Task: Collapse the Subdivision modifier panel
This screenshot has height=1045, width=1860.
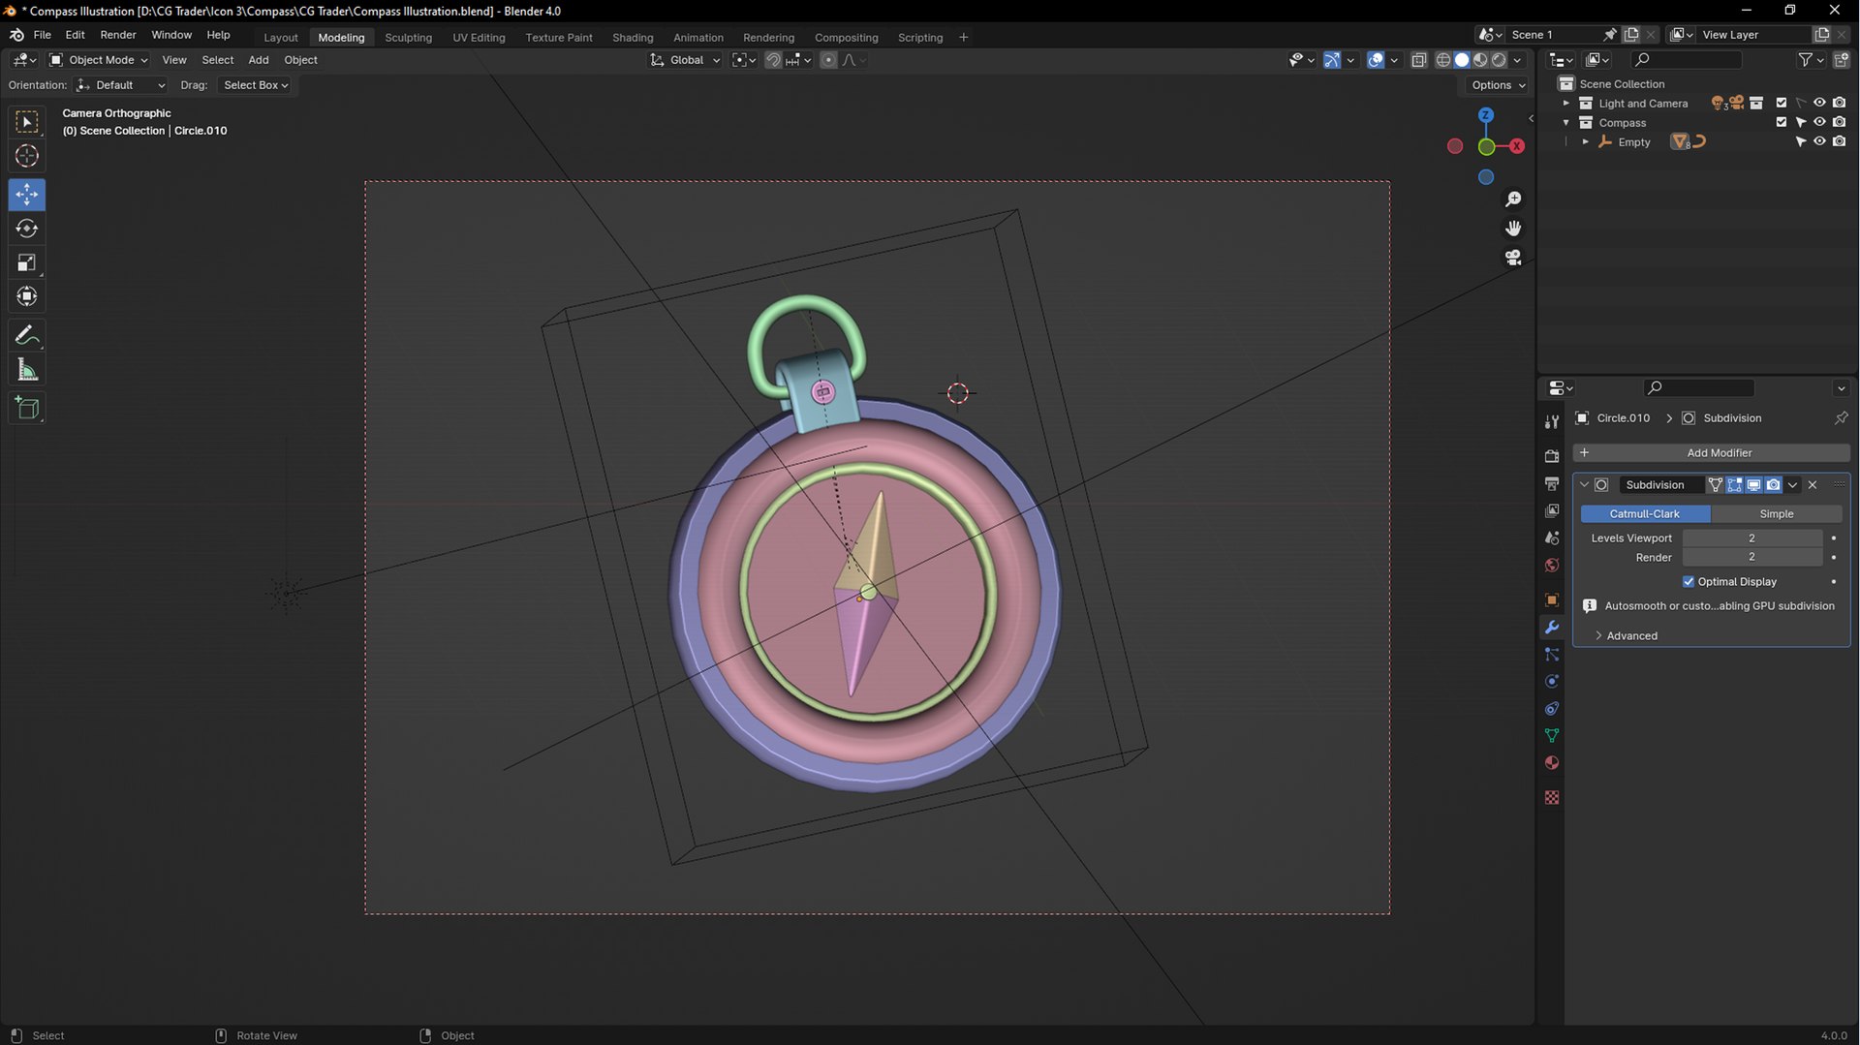Action: pyautogui.click(x=1584, y=485)
